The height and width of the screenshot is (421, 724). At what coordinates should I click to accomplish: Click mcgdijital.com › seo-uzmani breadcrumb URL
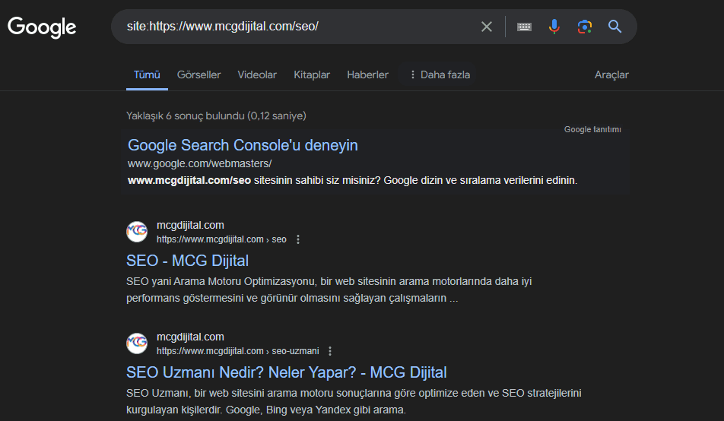click(238, 351)
